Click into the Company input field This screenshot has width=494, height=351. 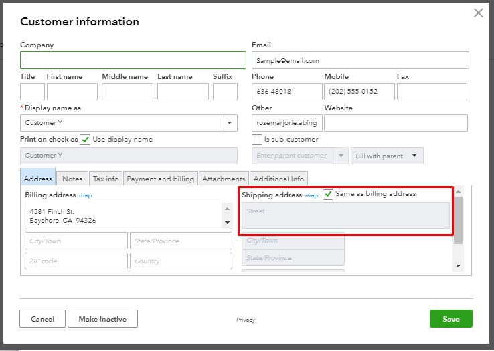coord(133,60)
